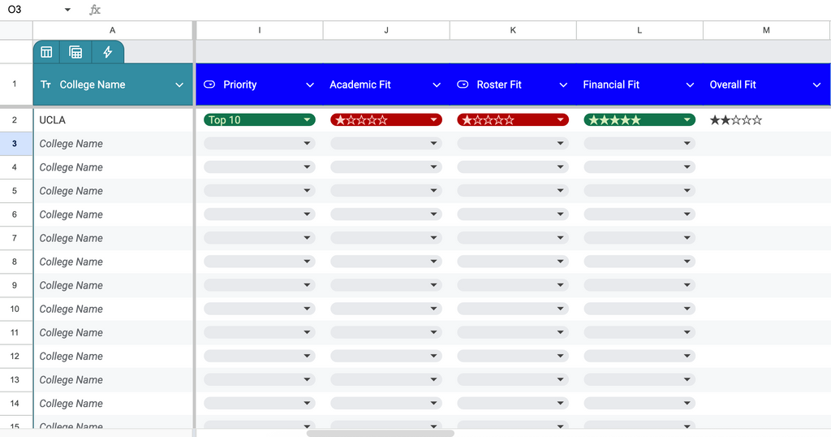Click the fx formula icon
This screenshot has width=831, height=437.
95,10
